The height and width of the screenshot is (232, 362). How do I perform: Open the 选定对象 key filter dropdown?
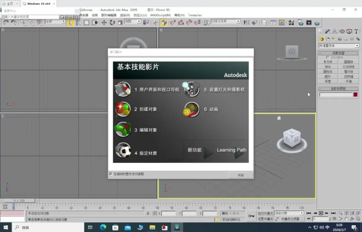point(289,213)
